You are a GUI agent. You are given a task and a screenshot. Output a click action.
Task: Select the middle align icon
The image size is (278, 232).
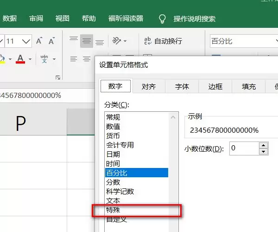(87, 41)
